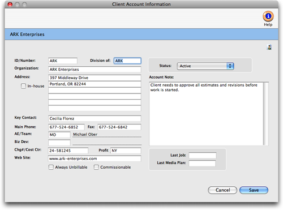Click the Portland, OR 82244 address line
The image size is (283, 210).
click(95, 84)
